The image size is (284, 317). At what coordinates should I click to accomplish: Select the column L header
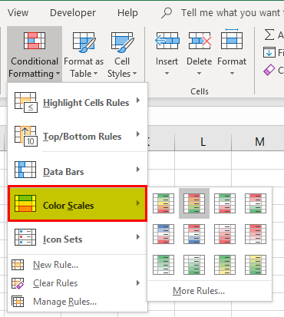[x=203, y=141]
